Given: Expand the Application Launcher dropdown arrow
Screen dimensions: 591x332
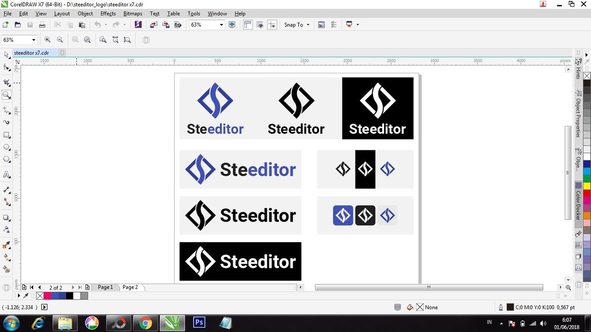Looking at the screenshot, I should pos(358,24).
